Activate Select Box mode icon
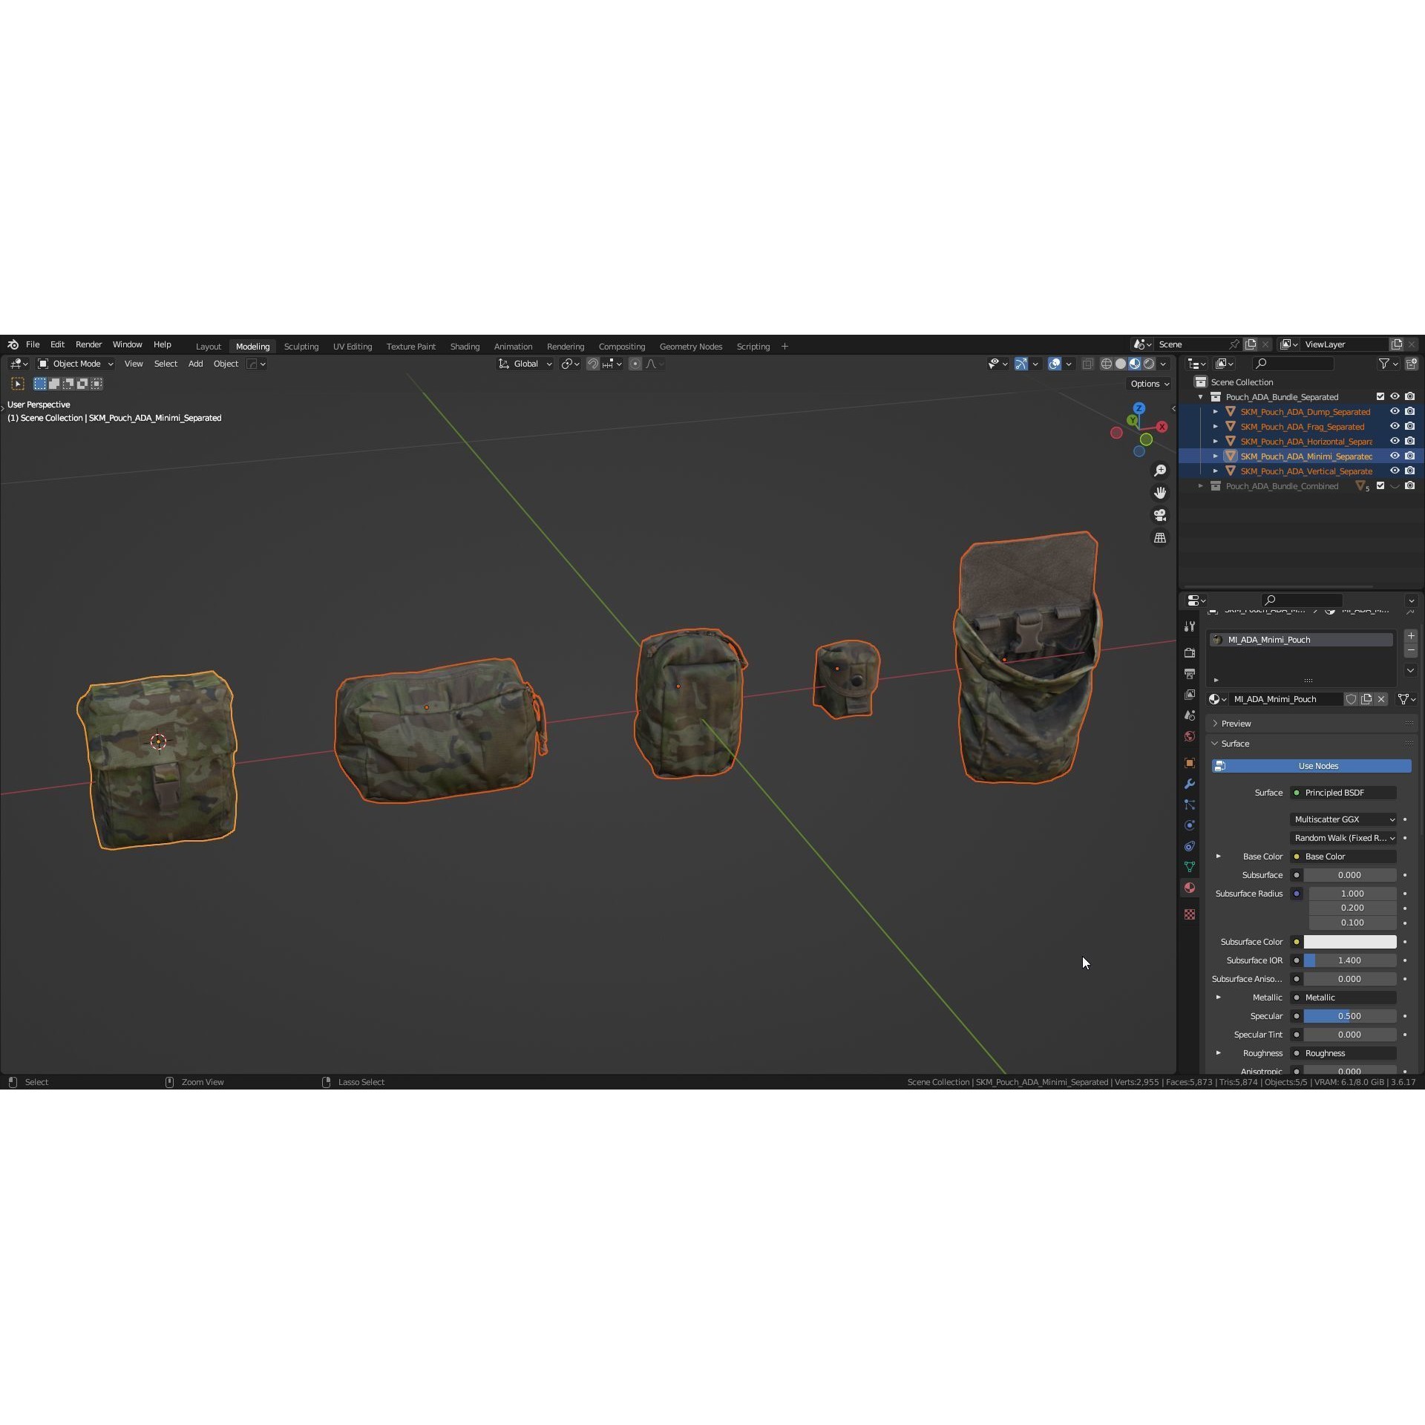 pyautogui.click(x=39, y=384)
